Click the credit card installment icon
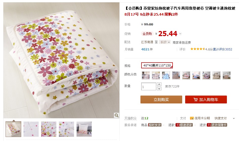Screen dimensions: 239x141 (x=192, y=118)
